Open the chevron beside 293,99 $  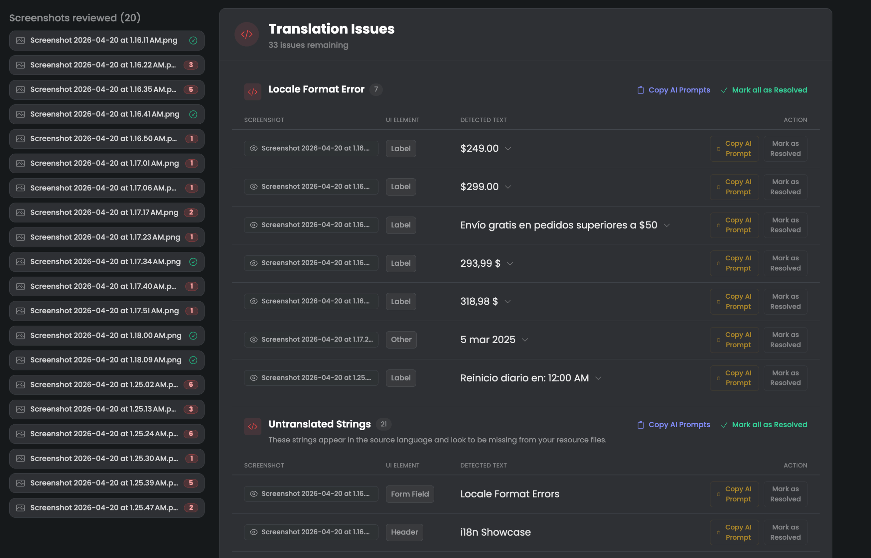point(510,263)
